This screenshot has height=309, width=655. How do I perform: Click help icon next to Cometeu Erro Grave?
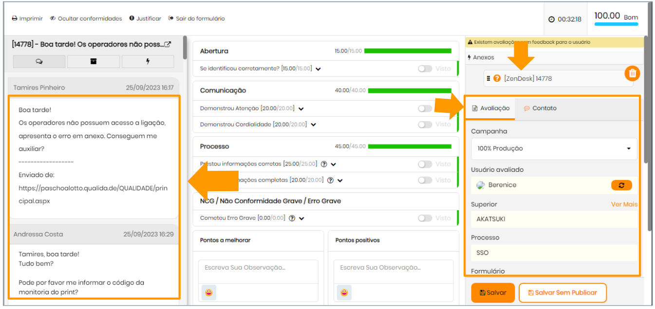tap(292, 218)
